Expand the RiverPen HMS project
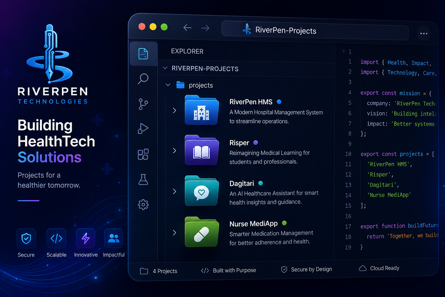The width and height of the screenshot is (445, 297). click(x=174, y=111)
